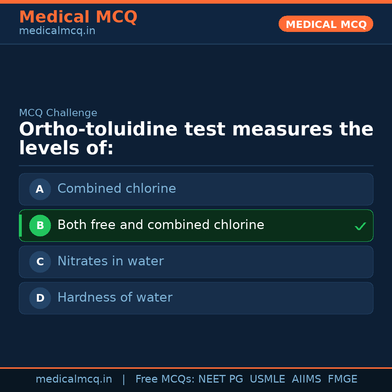Screen dimensions: 392x392
Task: Click the orange 'Medical MCQ' title
Action: click(x=78, y=17)
